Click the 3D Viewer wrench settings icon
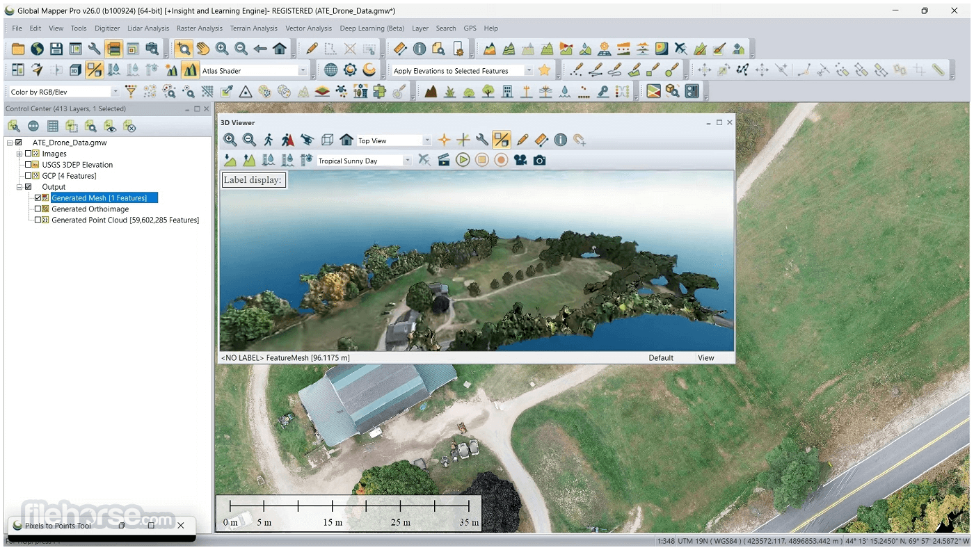 (482, 140)
